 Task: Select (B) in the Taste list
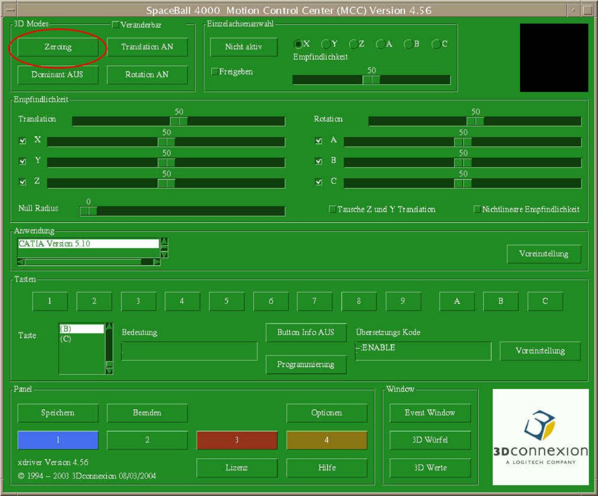coord(82,329)
